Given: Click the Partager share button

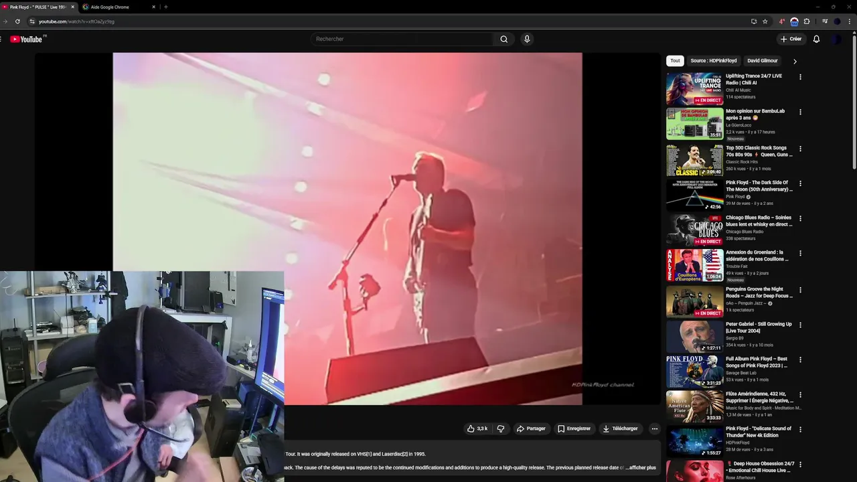Looking at the screenshot, I should coord(531,428).
